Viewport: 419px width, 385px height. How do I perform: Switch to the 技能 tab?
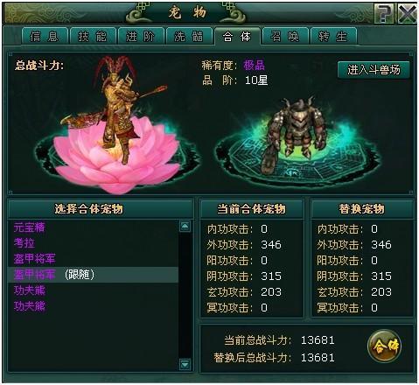click(x=93, y=37)
